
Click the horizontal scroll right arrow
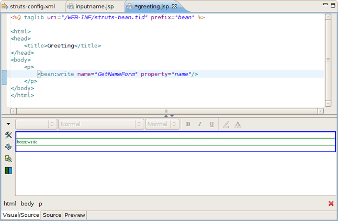pos(320,111)
